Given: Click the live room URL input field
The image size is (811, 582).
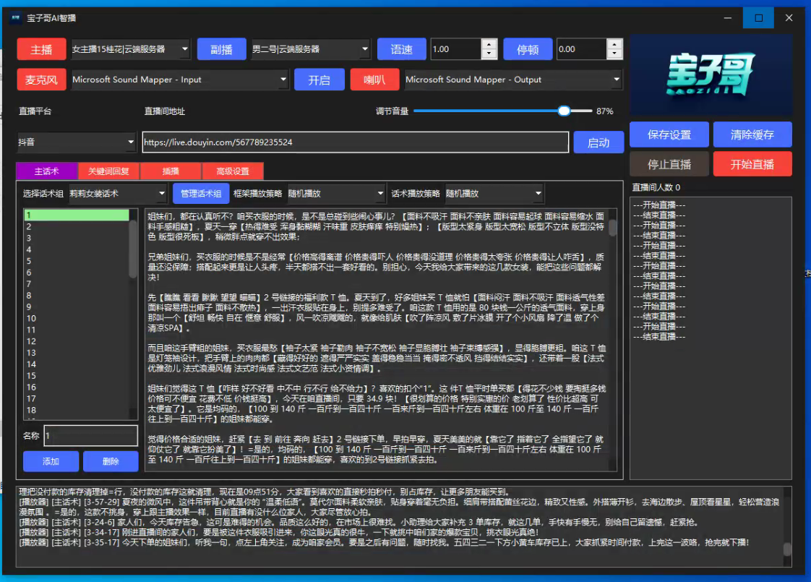Looking at the screenshot, I should pyautogui.click(x=355, y=142).
